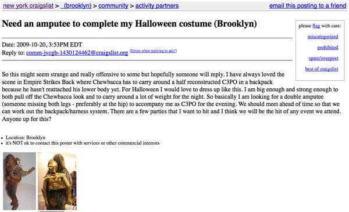
Task: Open the new york craigslist breadcrumb link
Action: (29, 6)
